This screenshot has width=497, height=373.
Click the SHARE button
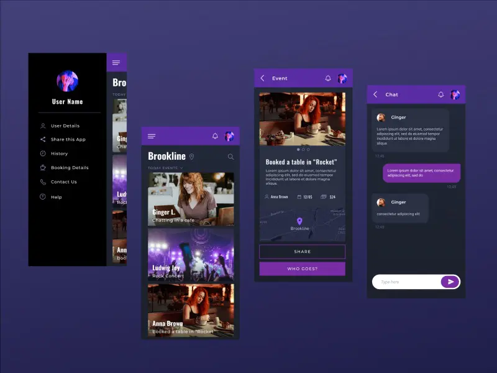303,252
